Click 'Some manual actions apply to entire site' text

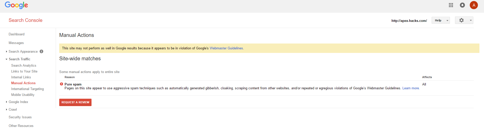click(89, 72)
